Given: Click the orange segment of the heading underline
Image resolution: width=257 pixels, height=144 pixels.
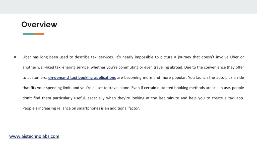Looking at the screenshot, I should [x=39, y=34].
